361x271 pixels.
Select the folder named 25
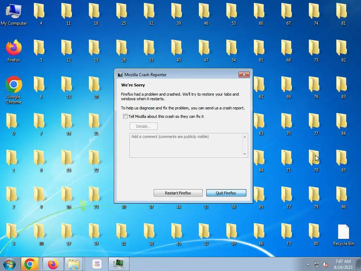click(x=122, y=14)
